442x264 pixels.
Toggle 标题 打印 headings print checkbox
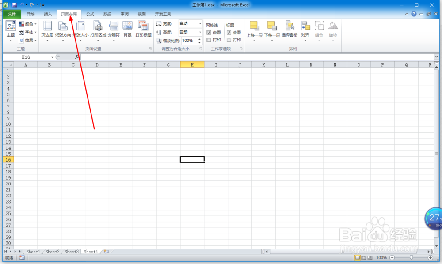pyautogui.click(x=229, y=40)
